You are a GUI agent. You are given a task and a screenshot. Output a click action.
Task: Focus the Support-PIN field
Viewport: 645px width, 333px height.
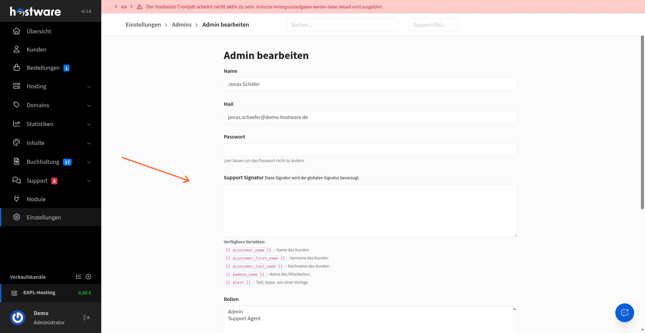point(434,25)
